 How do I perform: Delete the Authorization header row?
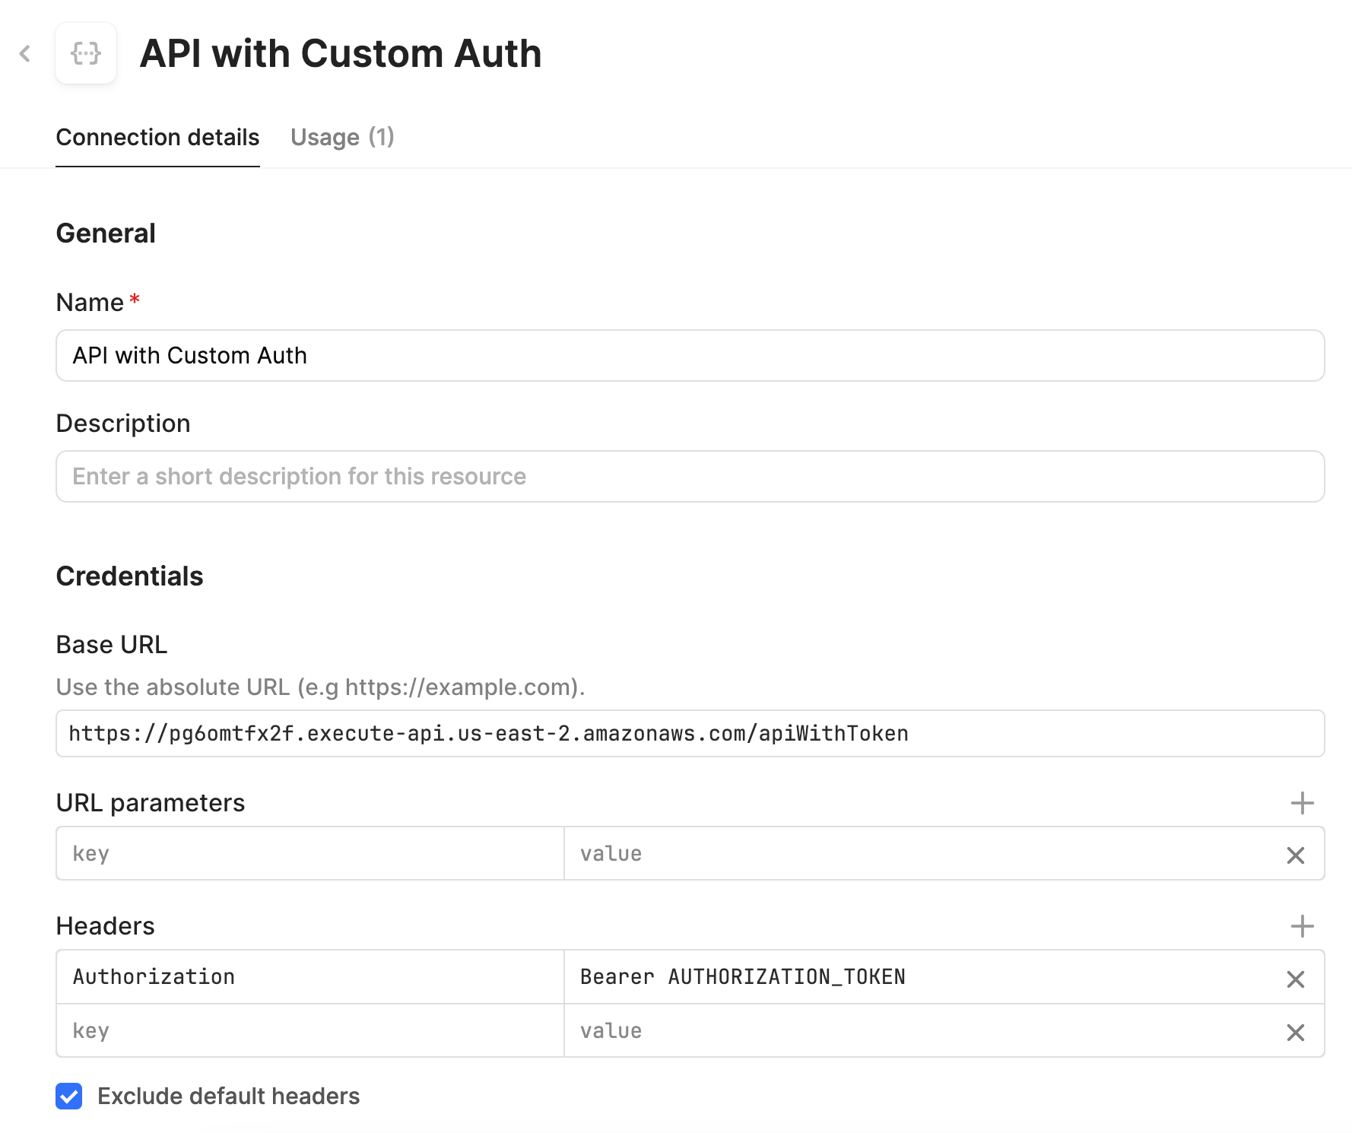pos(1296,979)
